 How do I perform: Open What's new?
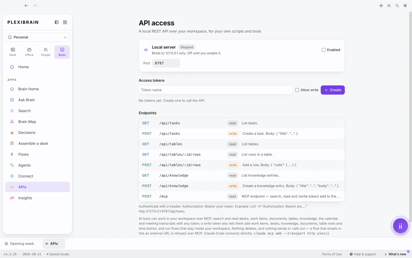click(x=396, y=254)
